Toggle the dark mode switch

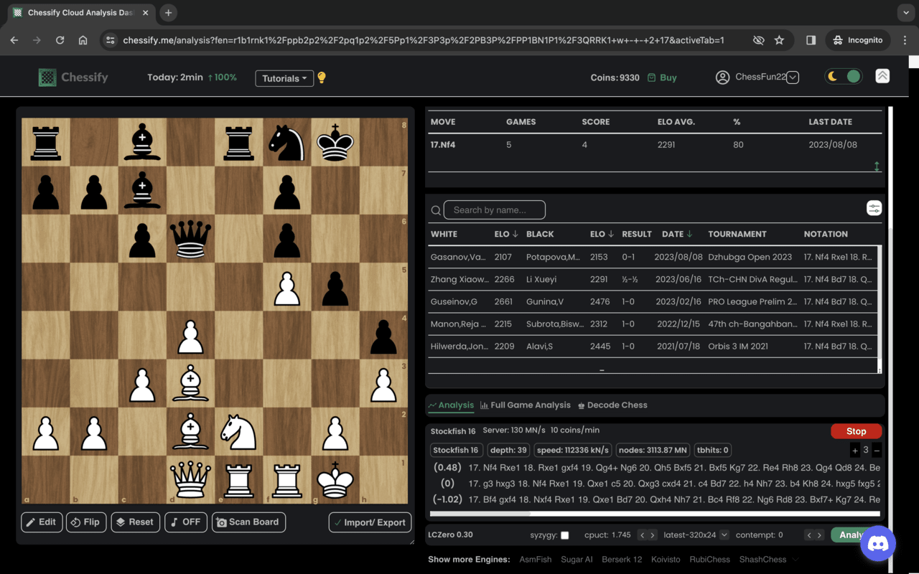tap(843, 77)
